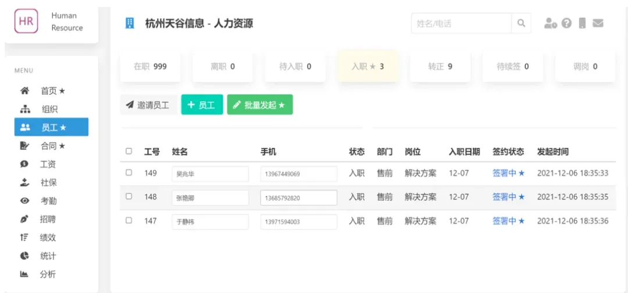Check the box for employee 149
The width and height of the screenshot is (628, 293).
tap(129, 173)
